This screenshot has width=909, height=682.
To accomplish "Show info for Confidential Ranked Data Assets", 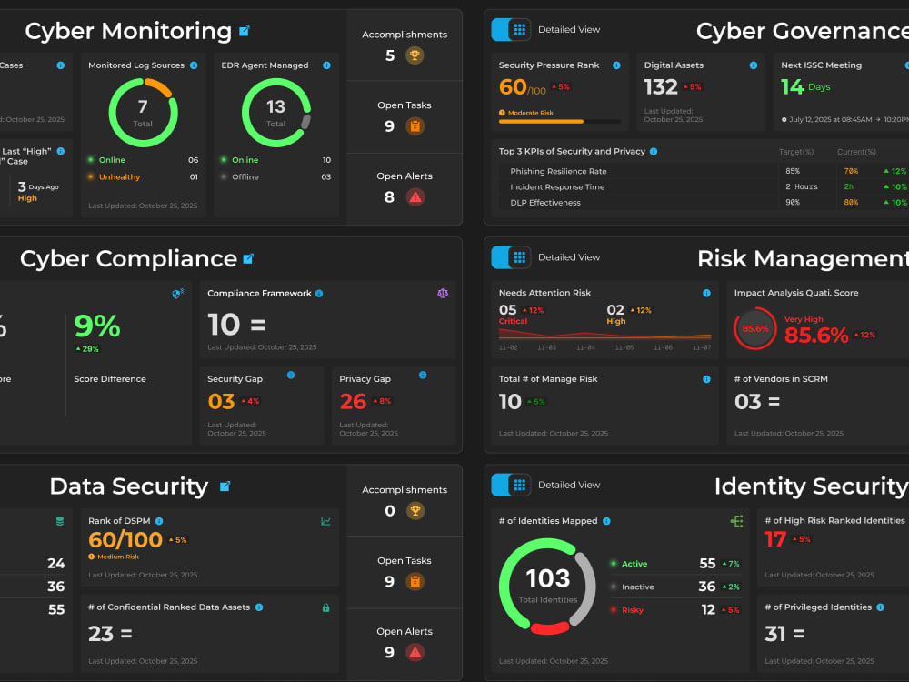I will (259, 607).
